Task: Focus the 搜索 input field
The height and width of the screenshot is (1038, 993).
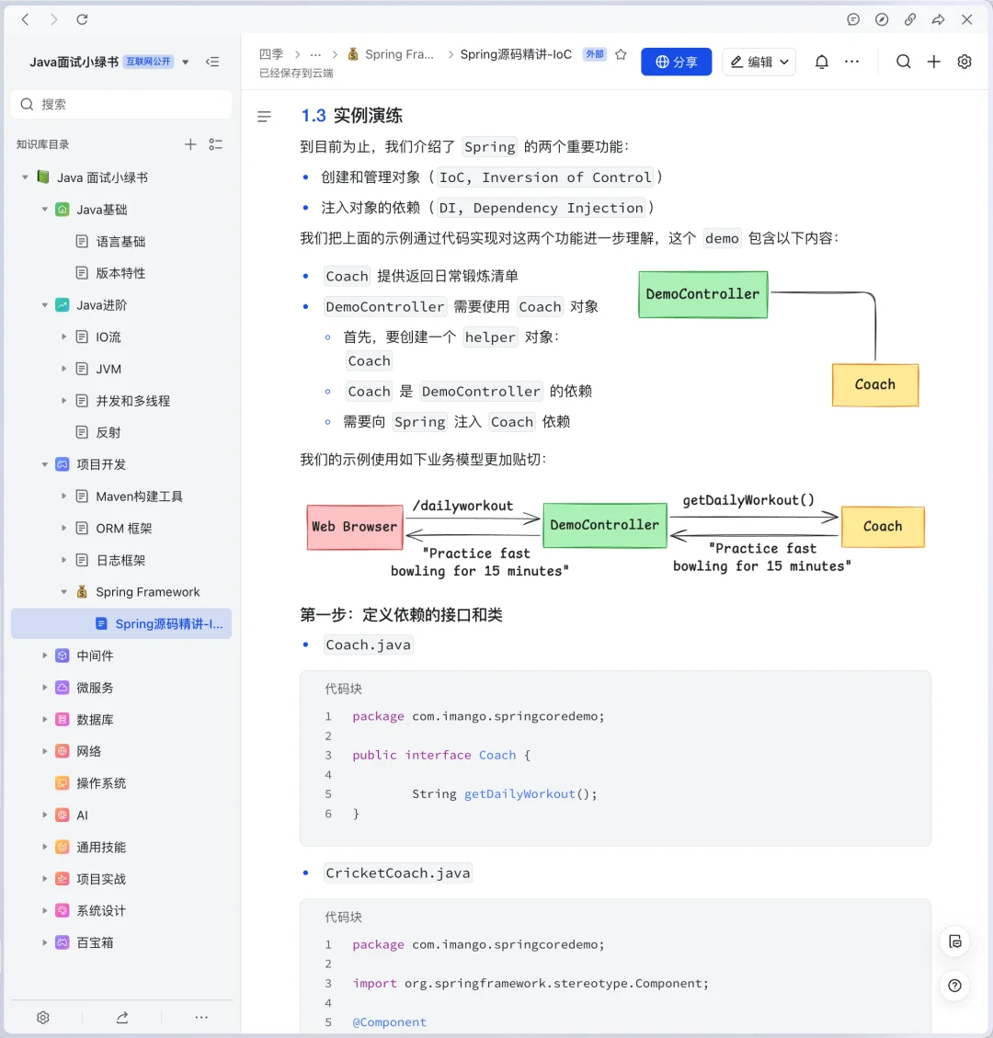Action: tap(121, 104)
